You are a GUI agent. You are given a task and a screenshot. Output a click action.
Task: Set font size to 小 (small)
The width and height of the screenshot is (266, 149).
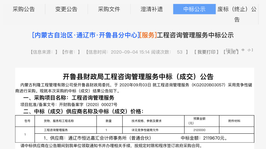249,50
